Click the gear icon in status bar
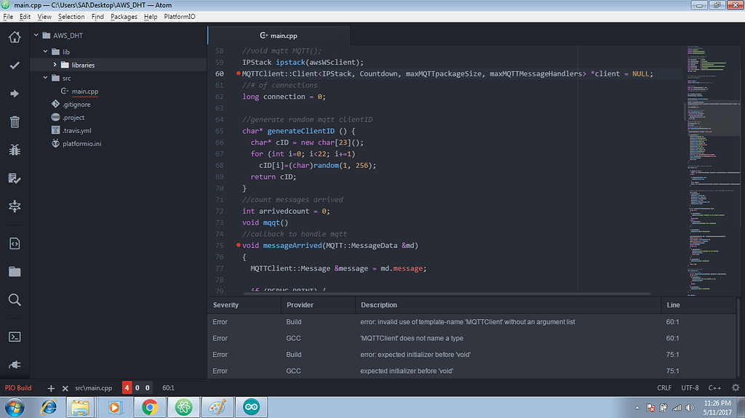Image resolution: width=745 pixels, height=418 pixels. pyautogui.click(x=736, y=387)
